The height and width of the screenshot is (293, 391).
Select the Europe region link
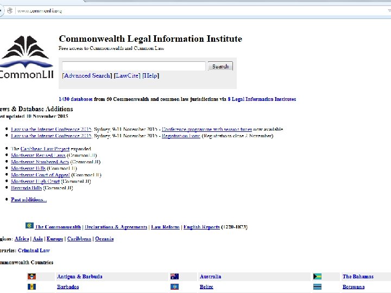tap(55, 238)
